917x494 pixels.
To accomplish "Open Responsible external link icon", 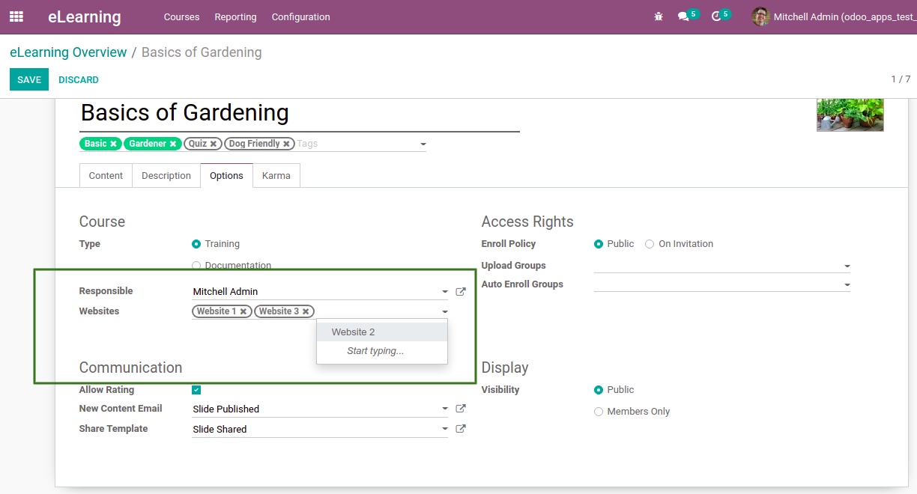I will pos(461,292).
